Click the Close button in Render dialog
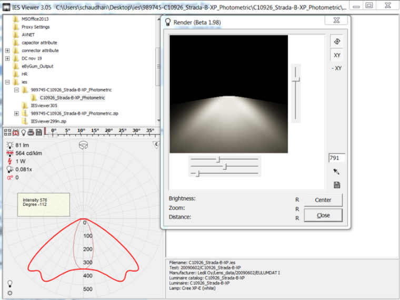Image resolution: width=400 pixels, height=300 pixels. (323, 215)
